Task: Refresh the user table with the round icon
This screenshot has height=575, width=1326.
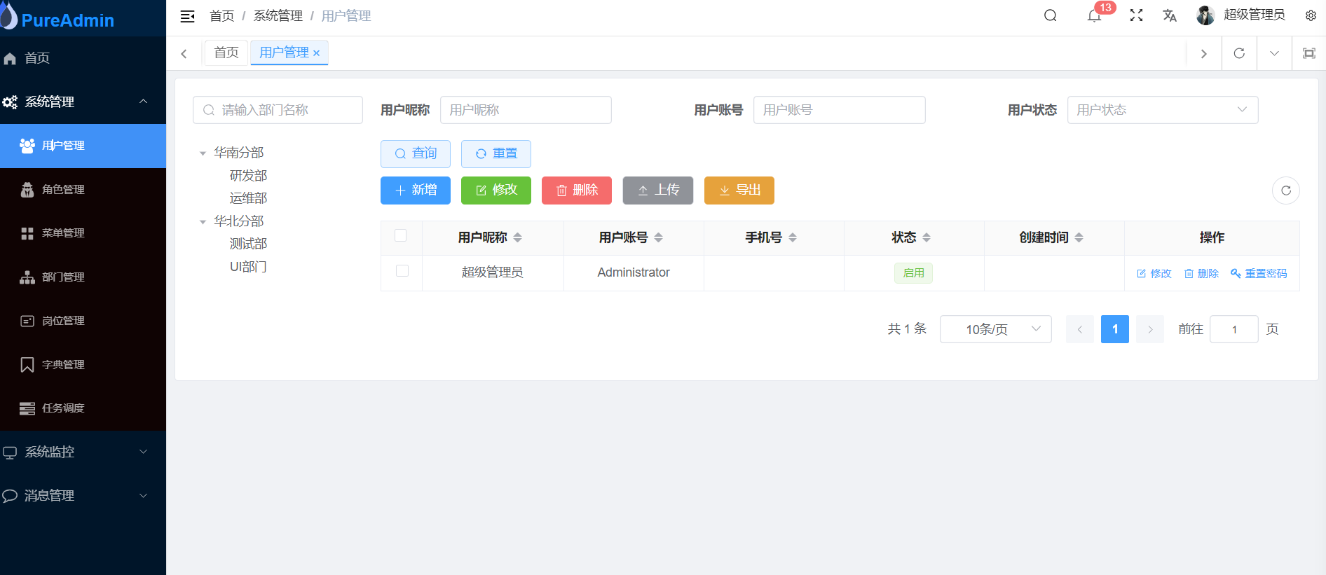Action: click(1286, 190)
